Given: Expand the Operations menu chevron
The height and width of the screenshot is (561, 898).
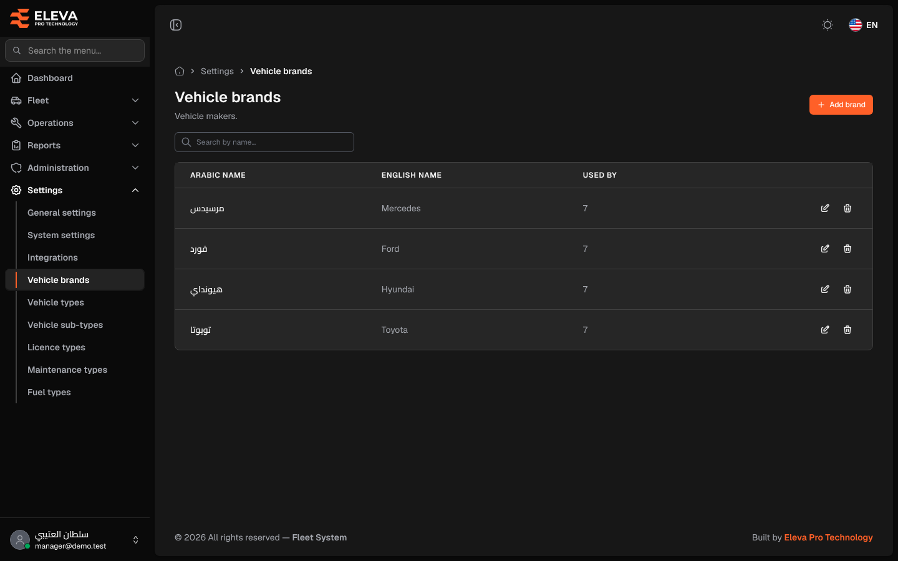Looking at the screenshot, I should point(135,123).
